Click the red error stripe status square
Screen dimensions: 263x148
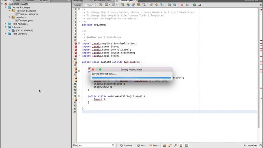click(x=261, y=10)
